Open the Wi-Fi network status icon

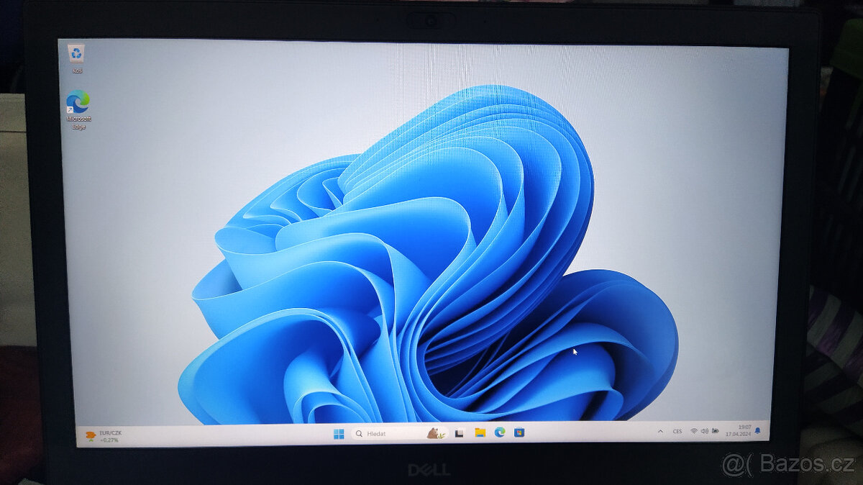tap(694, 431)
